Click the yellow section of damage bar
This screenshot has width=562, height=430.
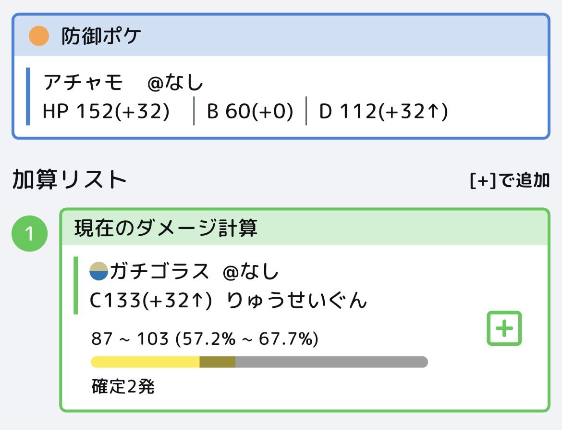pos(145,362)
